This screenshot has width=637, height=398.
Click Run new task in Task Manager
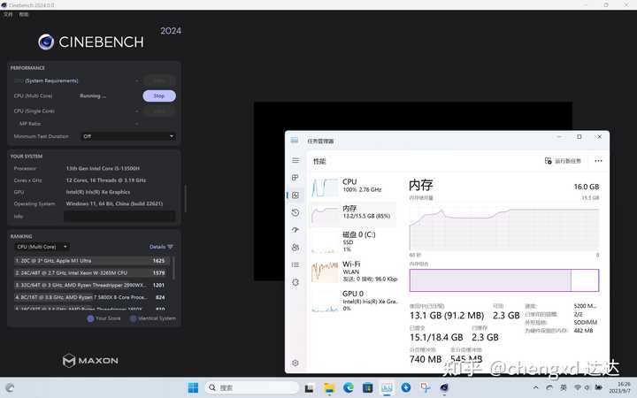563,161
